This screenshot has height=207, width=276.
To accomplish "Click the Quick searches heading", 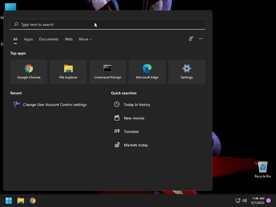I will point(124,93).
